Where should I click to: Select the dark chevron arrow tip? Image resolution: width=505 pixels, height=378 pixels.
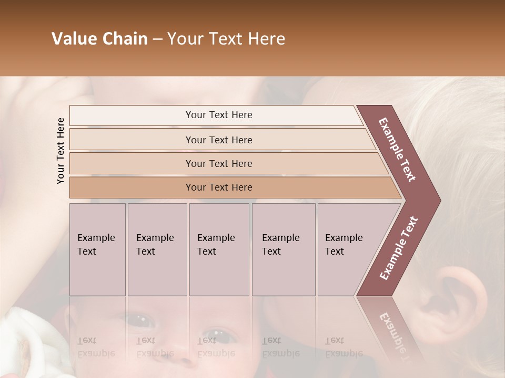tap(425, 201)
